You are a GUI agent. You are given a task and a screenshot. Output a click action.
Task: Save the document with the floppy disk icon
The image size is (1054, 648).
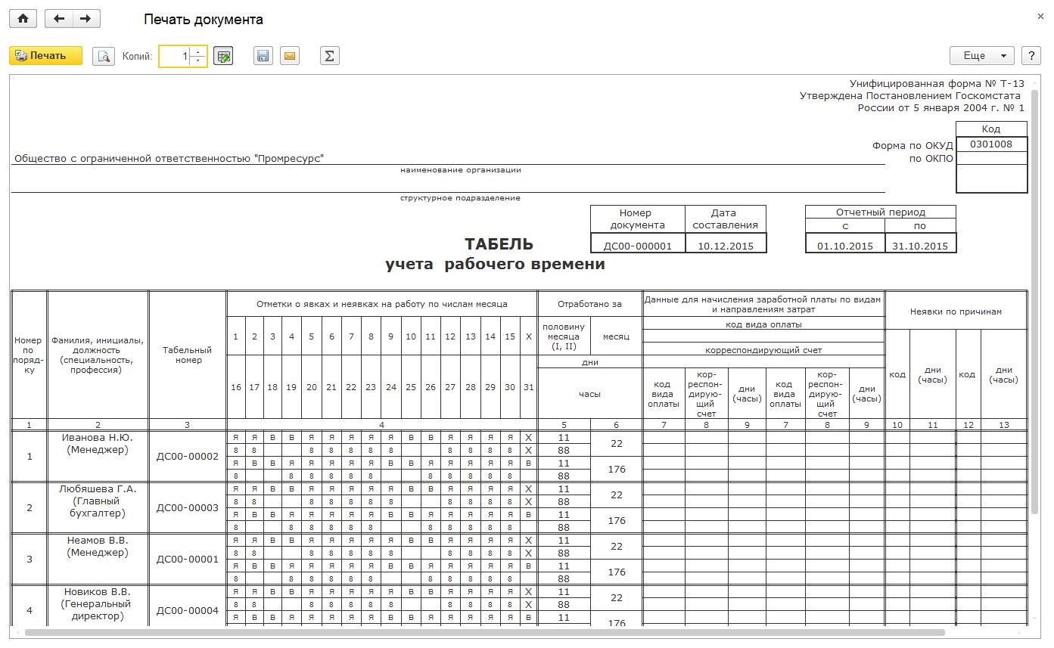[x=263, y=56]
